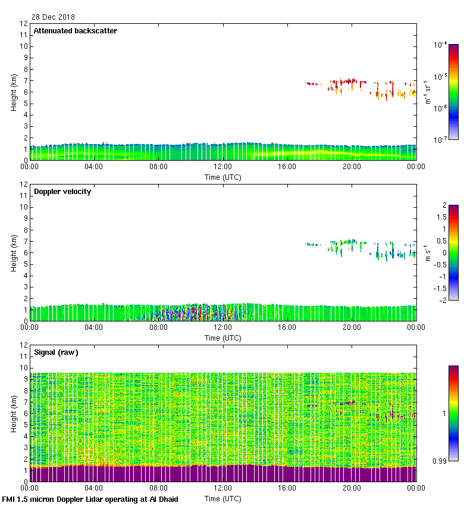This screenshot has height=506, width=464.
Task: Select the 04:00 tick under Signal raw plot
Action: tap(94, 489)
